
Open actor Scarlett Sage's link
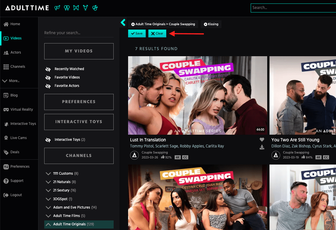pyautogui.click(x=167, y=146)
